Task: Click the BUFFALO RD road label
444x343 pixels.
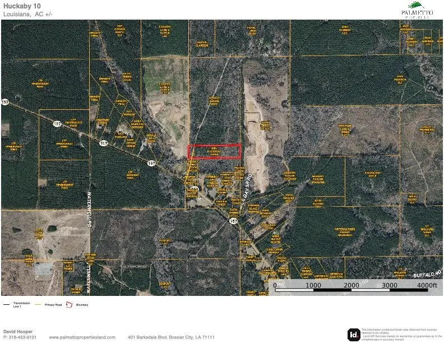Action: tap(427, 274)
